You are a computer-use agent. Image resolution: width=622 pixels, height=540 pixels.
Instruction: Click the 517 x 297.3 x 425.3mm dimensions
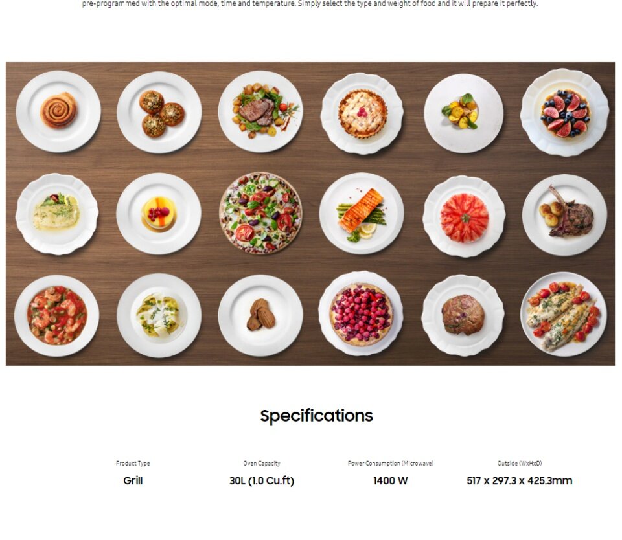(519, 480)
